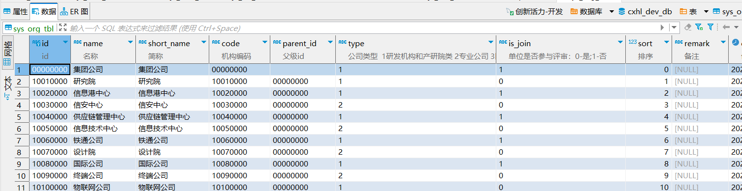Open the name column filter dropdown arrow
This screenshot has height=191, width=742.
130,43
